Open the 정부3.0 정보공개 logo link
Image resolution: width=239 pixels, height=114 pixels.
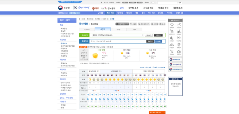coord(108,8)
